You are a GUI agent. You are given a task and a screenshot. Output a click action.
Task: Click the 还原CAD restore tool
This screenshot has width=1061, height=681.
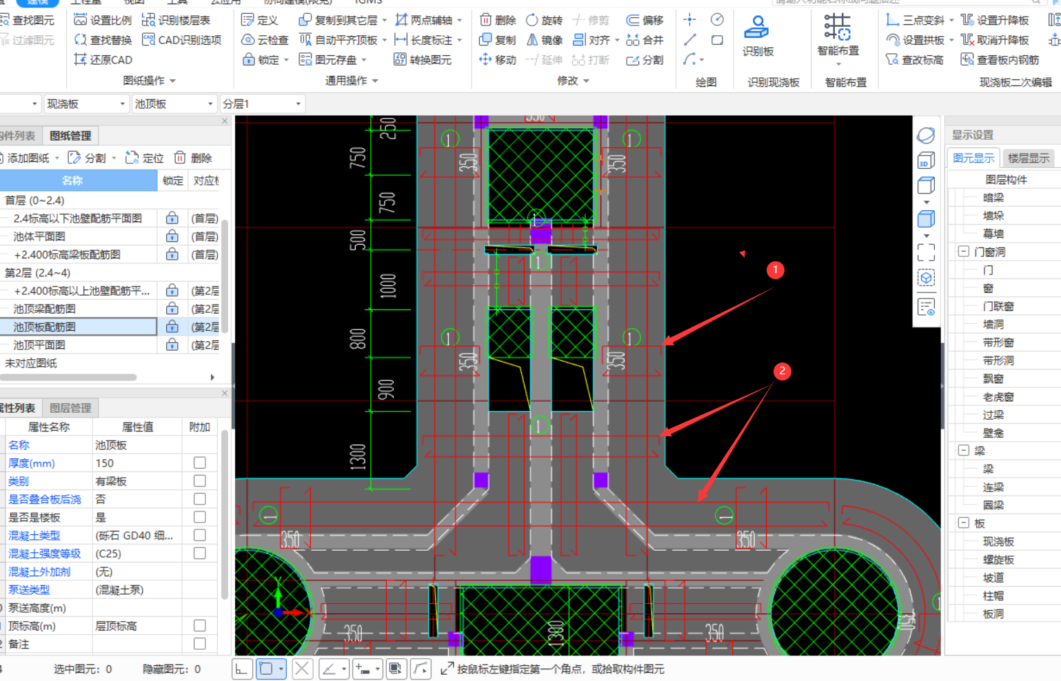click(103, 60)
